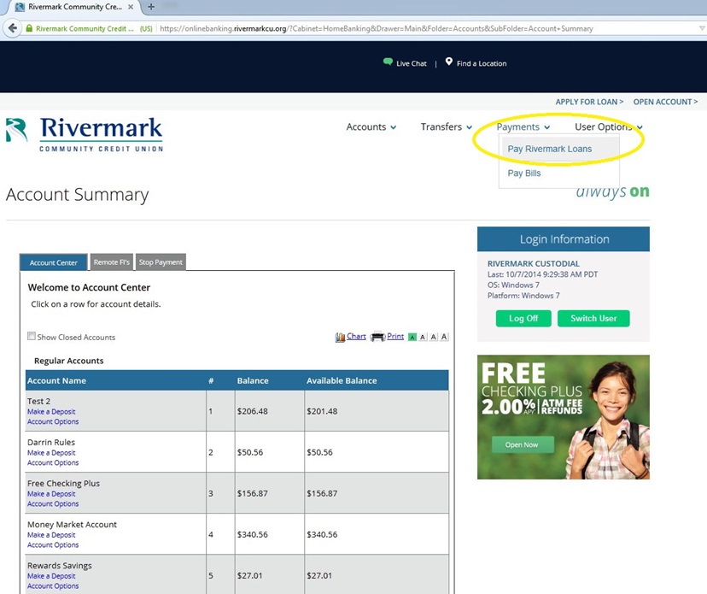Open Account Options under Test 2

(53, 421)
